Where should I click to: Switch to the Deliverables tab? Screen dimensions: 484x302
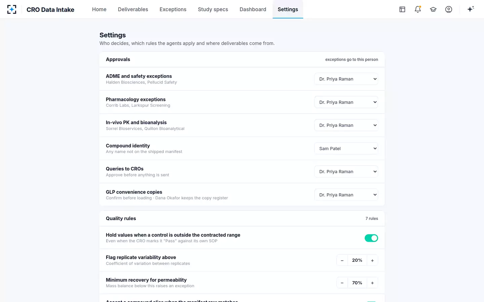click(133, 9)
